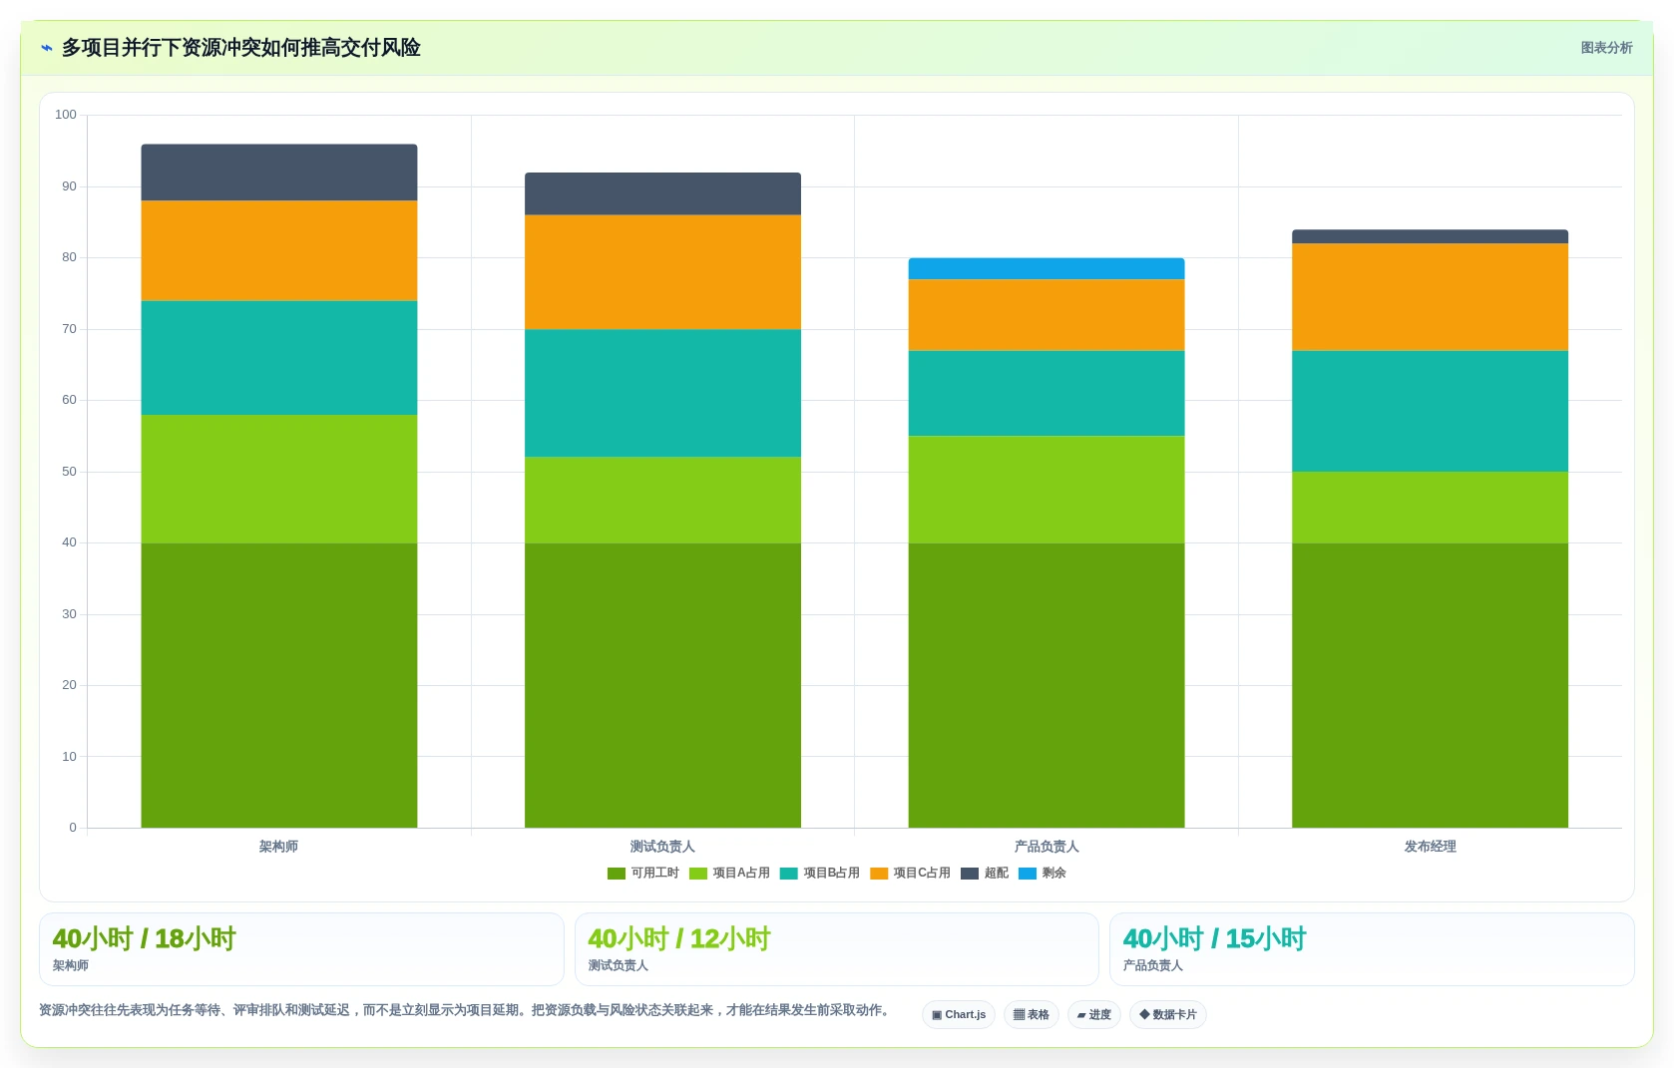The height and width of the screenshot is (1068, 1674).
Task: Click the y-axis value 50
Action: [x=69, y=472]
